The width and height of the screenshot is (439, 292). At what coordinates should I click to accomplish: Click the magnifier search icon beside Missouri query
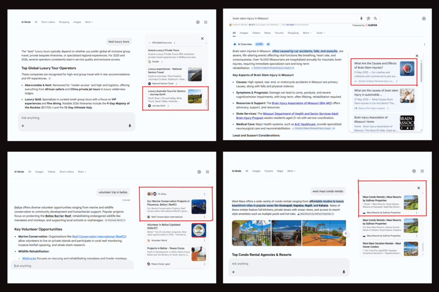click(376, 18)
